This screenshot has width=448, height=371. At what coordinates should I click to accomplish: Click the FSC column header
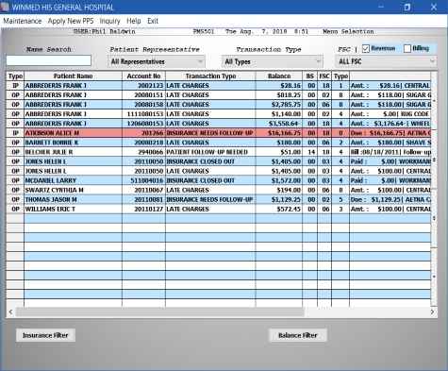(x=324, y=76)
